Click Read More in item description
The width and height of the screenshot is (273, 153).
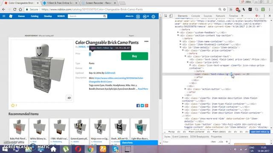click(143, 89)
